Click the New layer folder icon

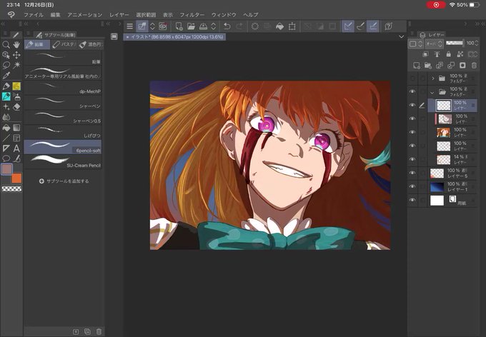pos(427,66)
